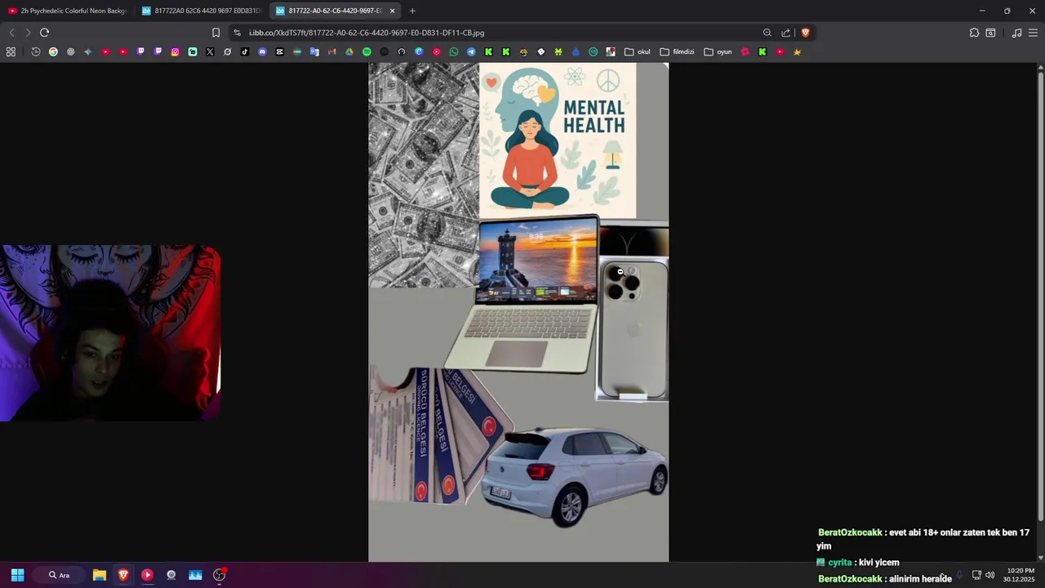Open a new tab with plus button
The width and height of the screenshot is (1045, 588).
pyautogui.click(x=412, y=11)
